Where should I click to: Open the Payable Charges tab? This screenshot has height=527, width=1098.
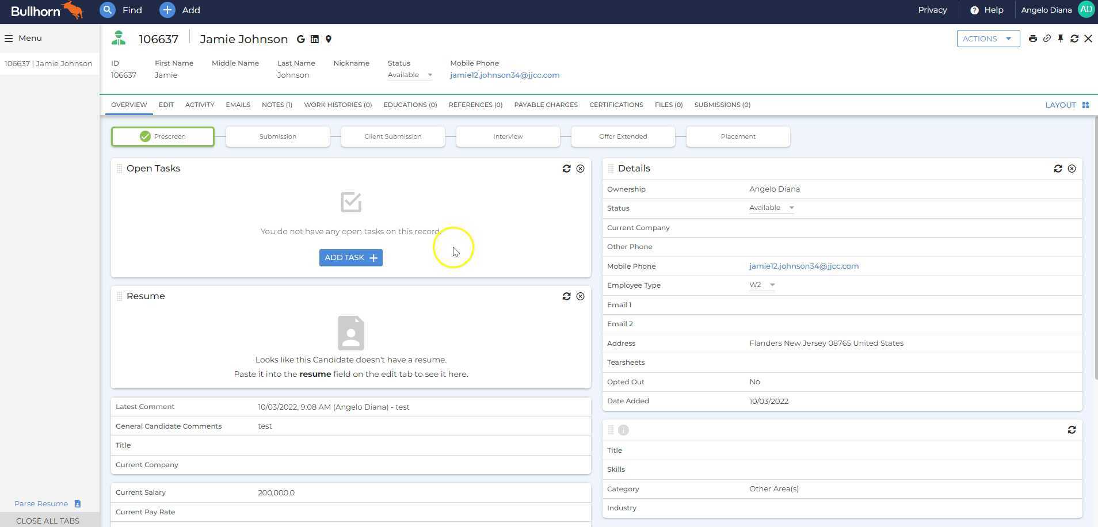[x=546, y=105]
